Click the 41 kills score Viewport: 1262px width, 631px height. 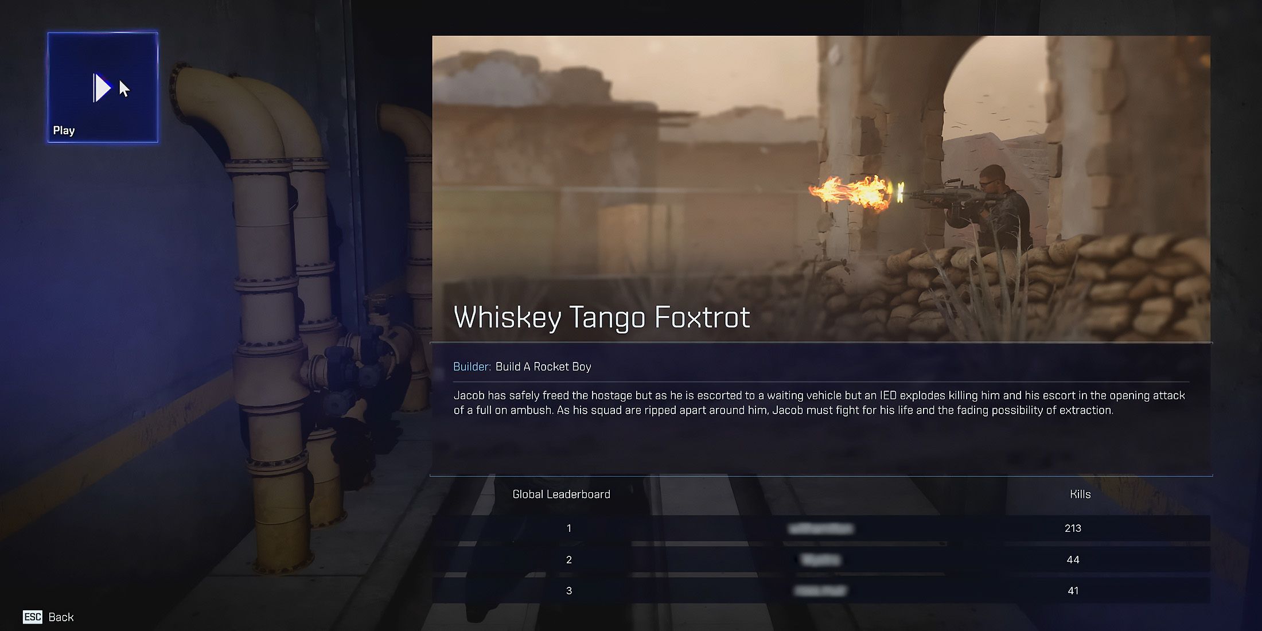click(x=1073, y=590)
